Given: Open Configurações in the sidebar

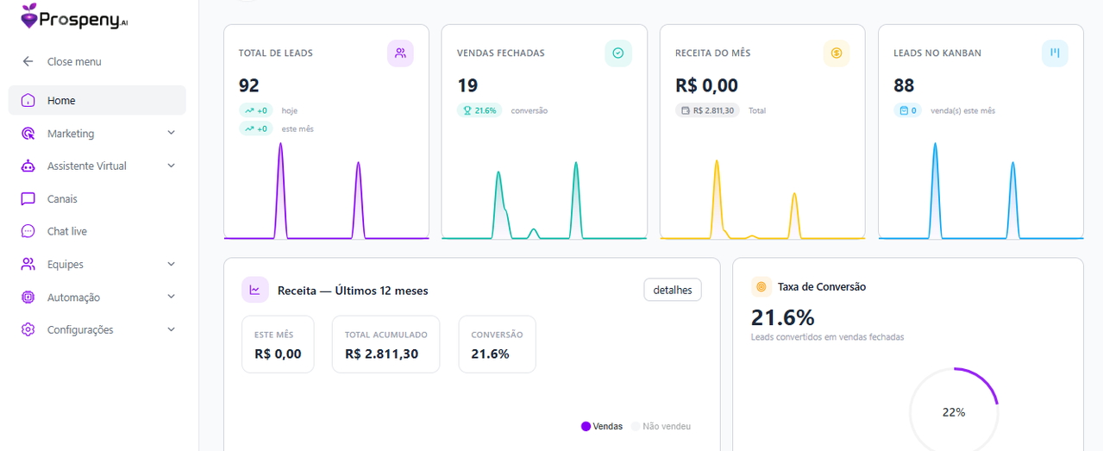Looking at the screenshot, I should pos(97,329).
